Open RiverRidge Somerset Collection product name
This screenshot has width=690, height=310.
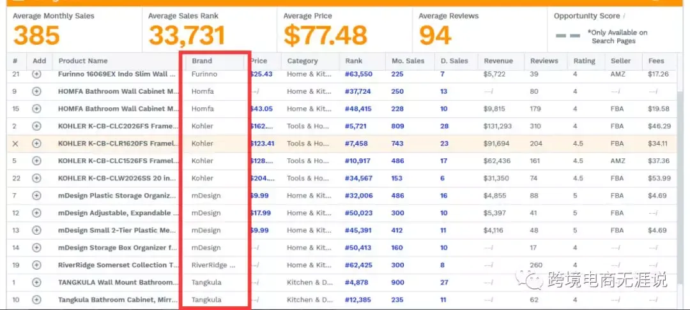tap(118, 265)
